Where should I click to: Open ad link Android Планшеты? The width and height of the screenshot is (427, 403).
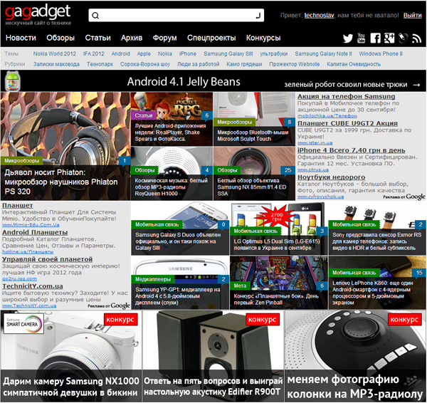[x=35, y=232]
